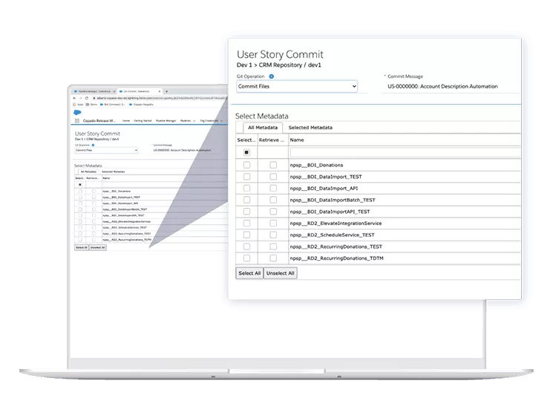This screenshot has width=553, height=404.
Task: Click the browser address bar URL
Action: click(x=162, y=98)
